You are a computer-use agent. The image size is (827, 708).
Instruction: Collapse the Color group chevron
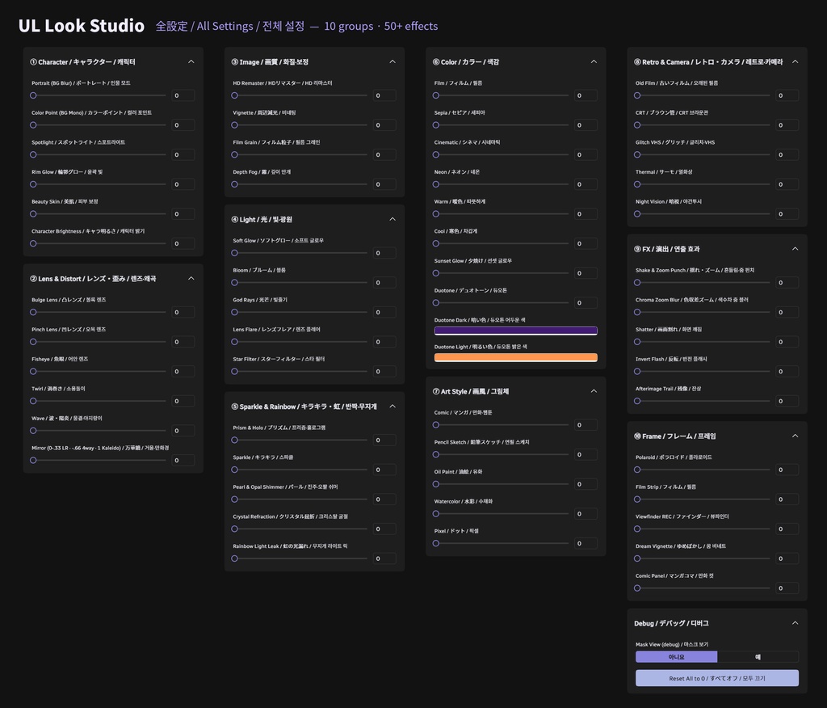pos(594,61)
